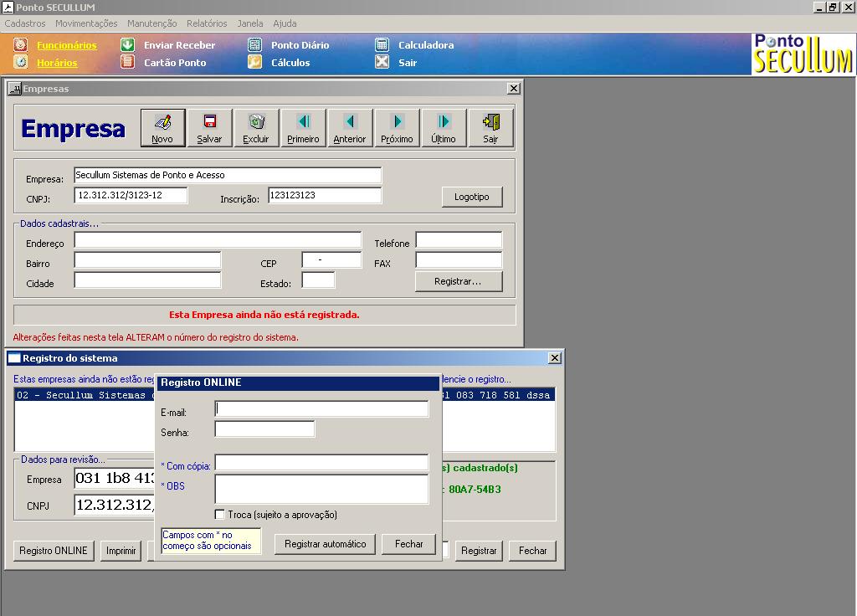Click Fechar in Registro do sistema window
The width and height of the screenshot is (857, 616).
(532, 551)
